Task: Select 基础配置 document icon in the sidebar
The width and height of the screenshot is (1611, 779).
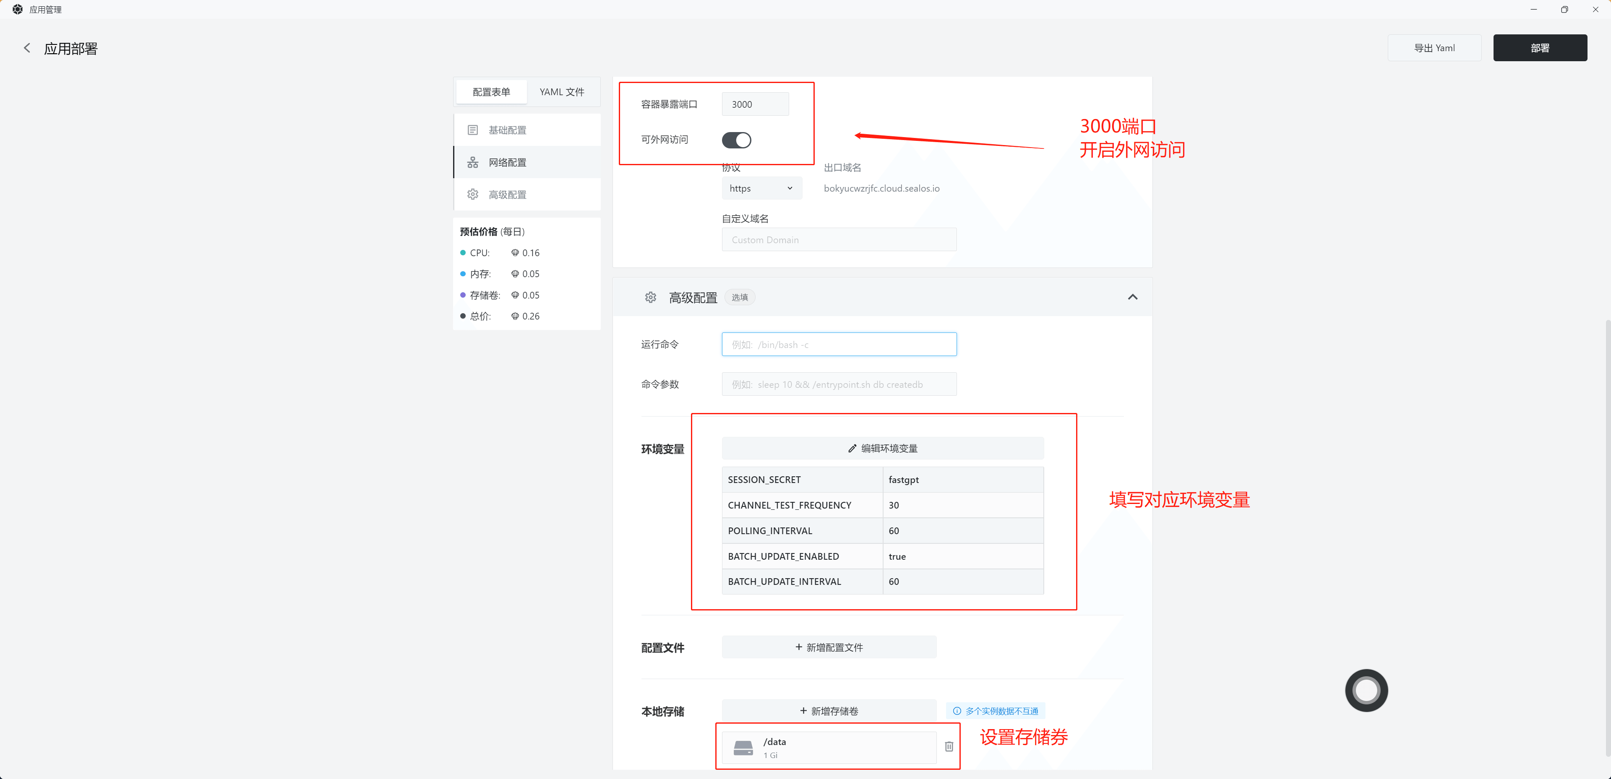Action: pyautogui.click(x=473, y=130)
